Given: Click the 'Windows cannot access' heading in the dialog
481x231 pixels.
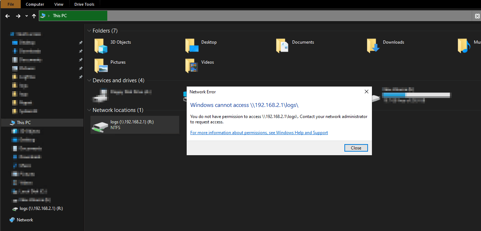Looking at the screenshot, I should [244, 105].
